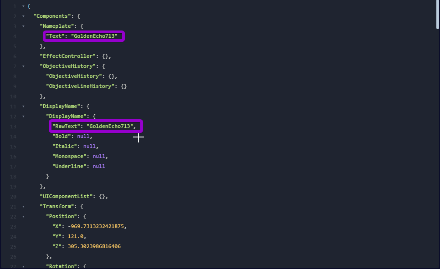Click the vertical scrollbar thumb
Screen dimensions: 440x269
point(437,15)
